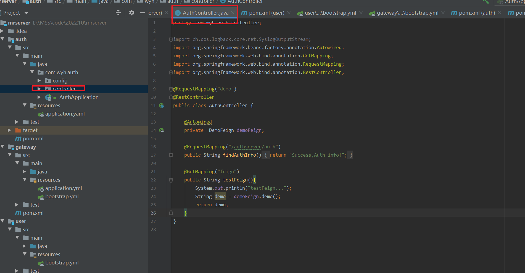Screen dimensions: 525x273
Task: Switch to the pom.xml (auth) tab
Action: pos(477,13)
